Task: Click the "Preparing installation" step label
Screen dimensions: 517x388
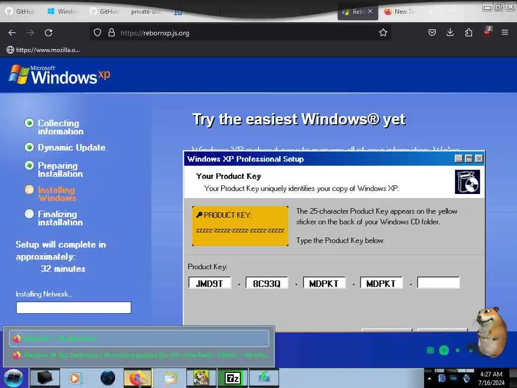Action: coord(61,170)
